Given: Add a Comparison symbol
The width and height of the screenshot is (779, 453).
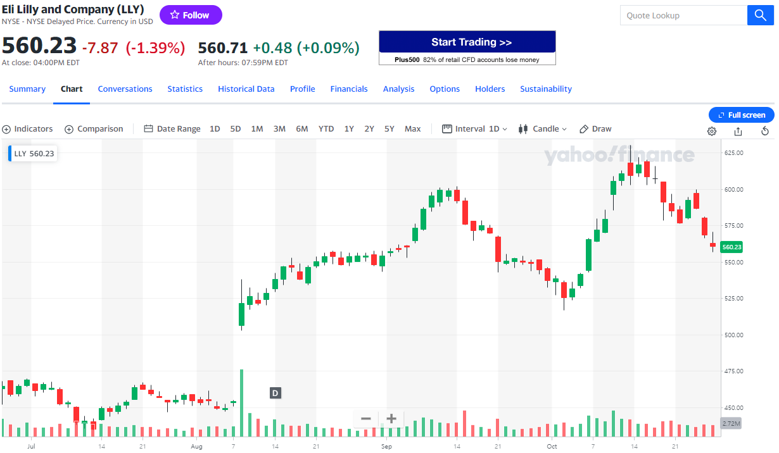Looking at the screenshot, I should tap(94, 128).
